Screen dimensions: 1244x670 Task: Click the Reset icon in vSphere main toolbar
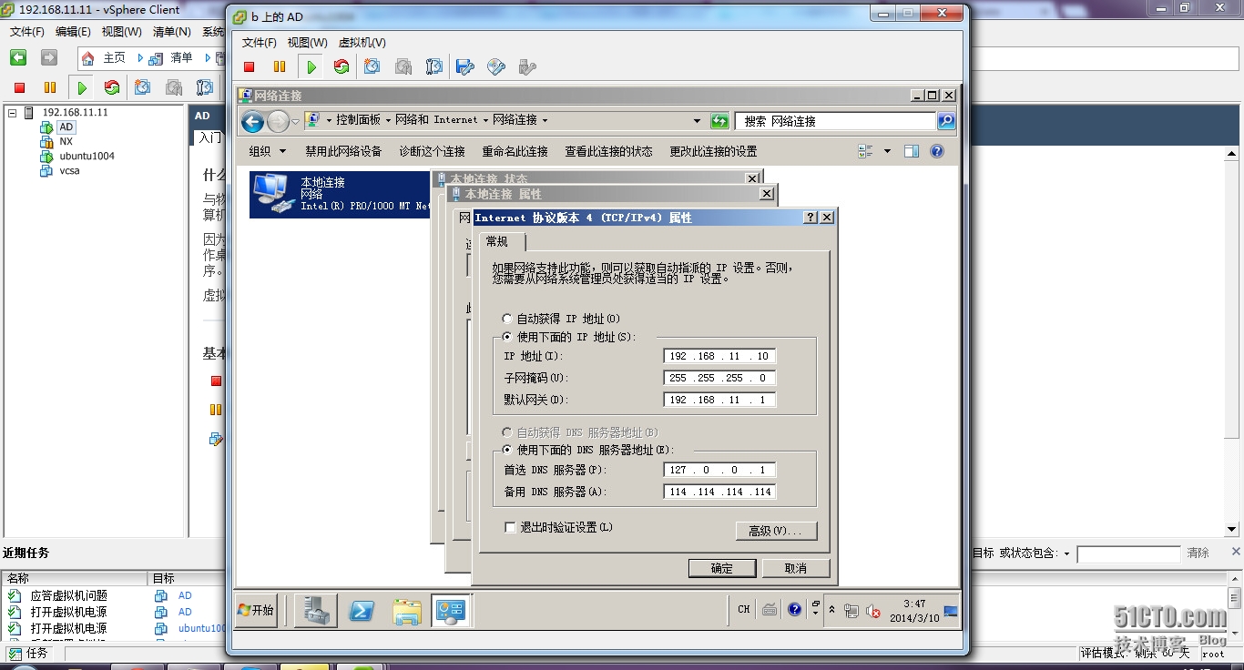pos(112,87)
